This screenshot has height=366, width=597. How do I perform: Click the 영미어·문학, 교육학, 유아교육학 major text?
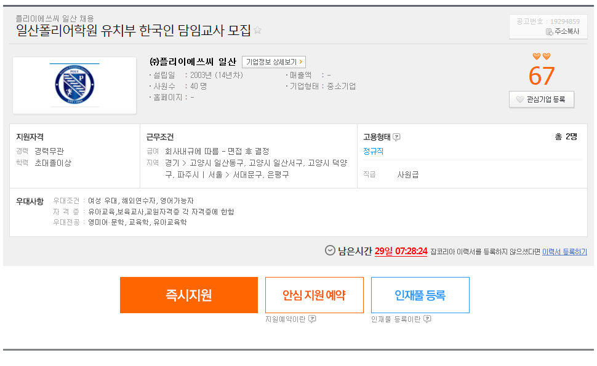[x=137, y=222]
